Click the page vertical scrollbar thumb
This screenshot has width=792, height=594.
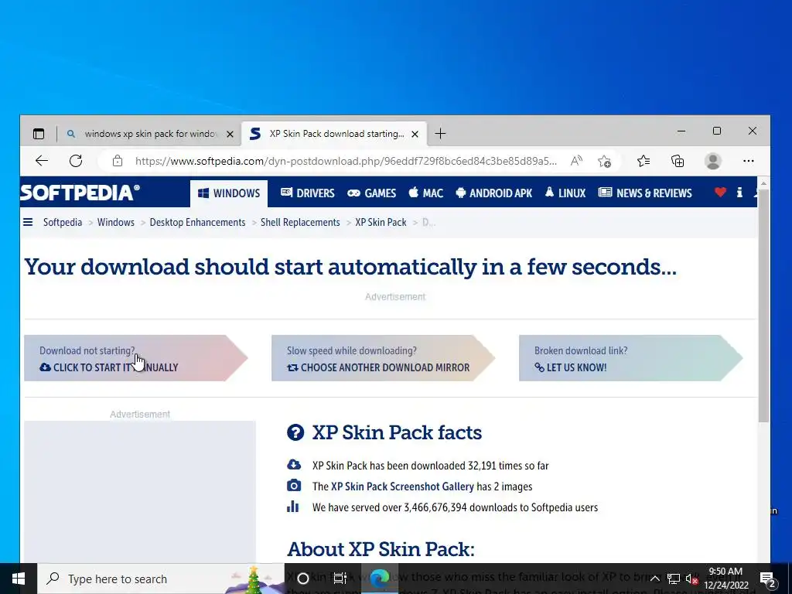(x=763, y=306)
